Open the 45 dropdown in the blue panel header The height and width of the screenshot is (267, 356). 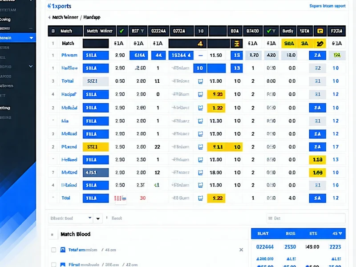click(x=338, y=233)
